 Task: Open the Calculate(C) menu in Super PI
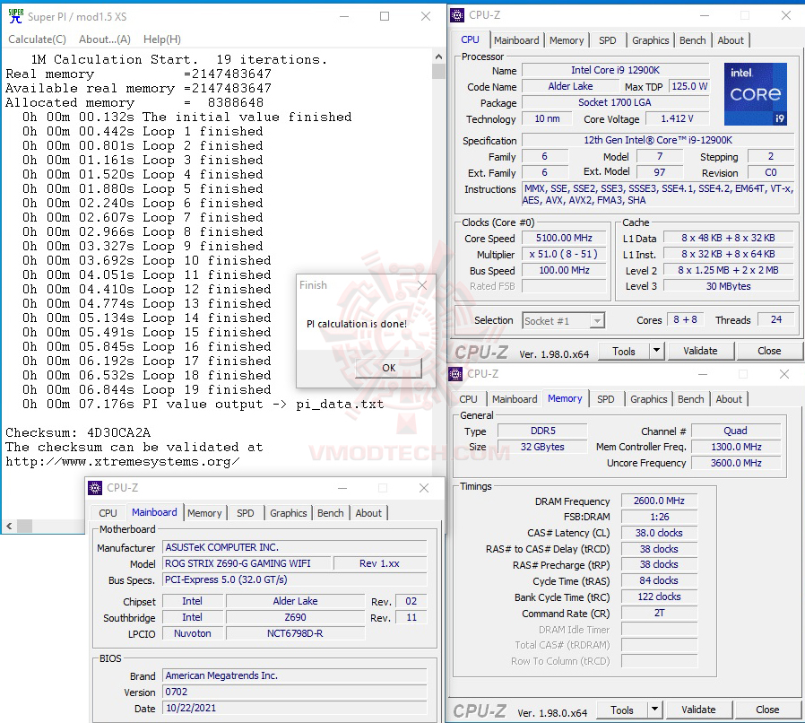tap(37, 39)
